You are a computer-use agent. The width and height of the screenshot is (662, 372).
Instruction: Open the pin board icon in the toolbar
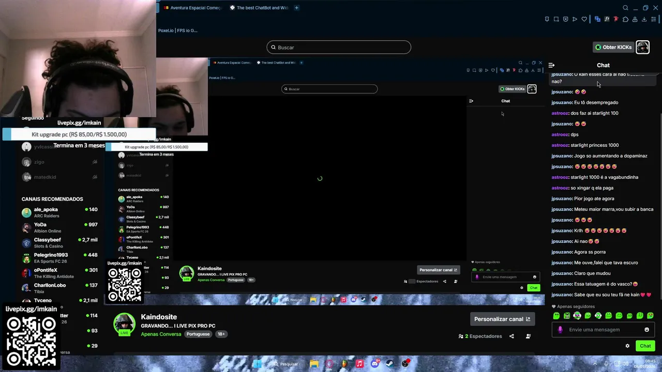547,19
